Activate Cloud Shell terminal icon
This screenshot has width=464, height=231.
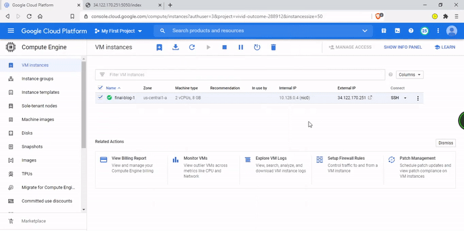pos(398,31)
